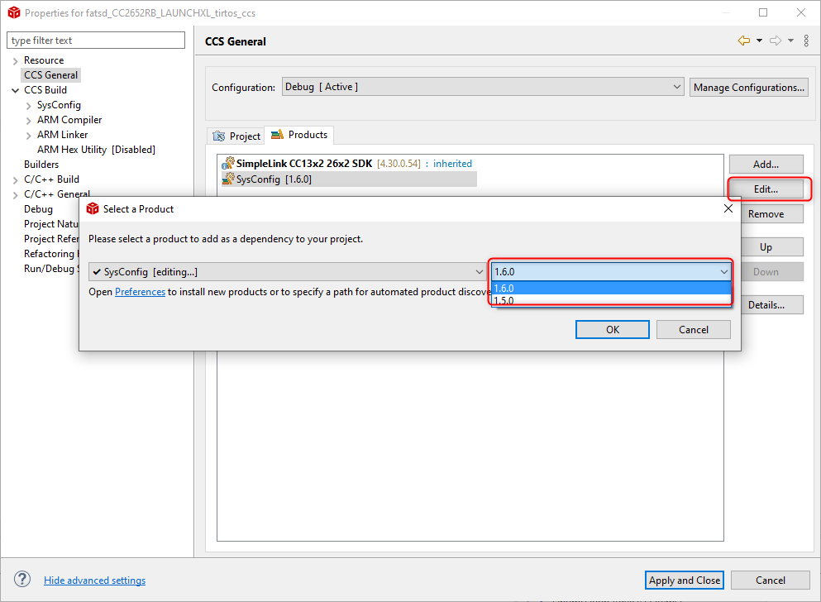Expand the SysConfig tree node

click(28, 106)
